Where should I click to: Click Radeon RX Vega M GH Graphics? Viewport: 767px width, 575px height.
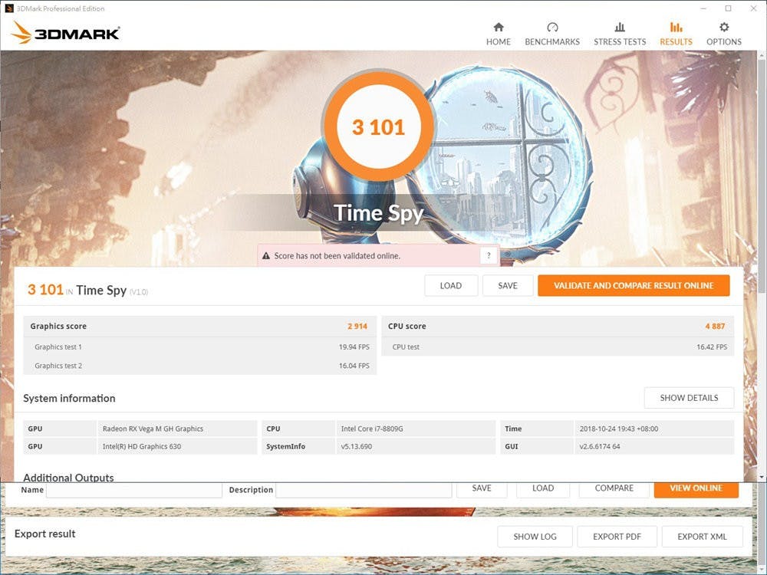point(153,429)
